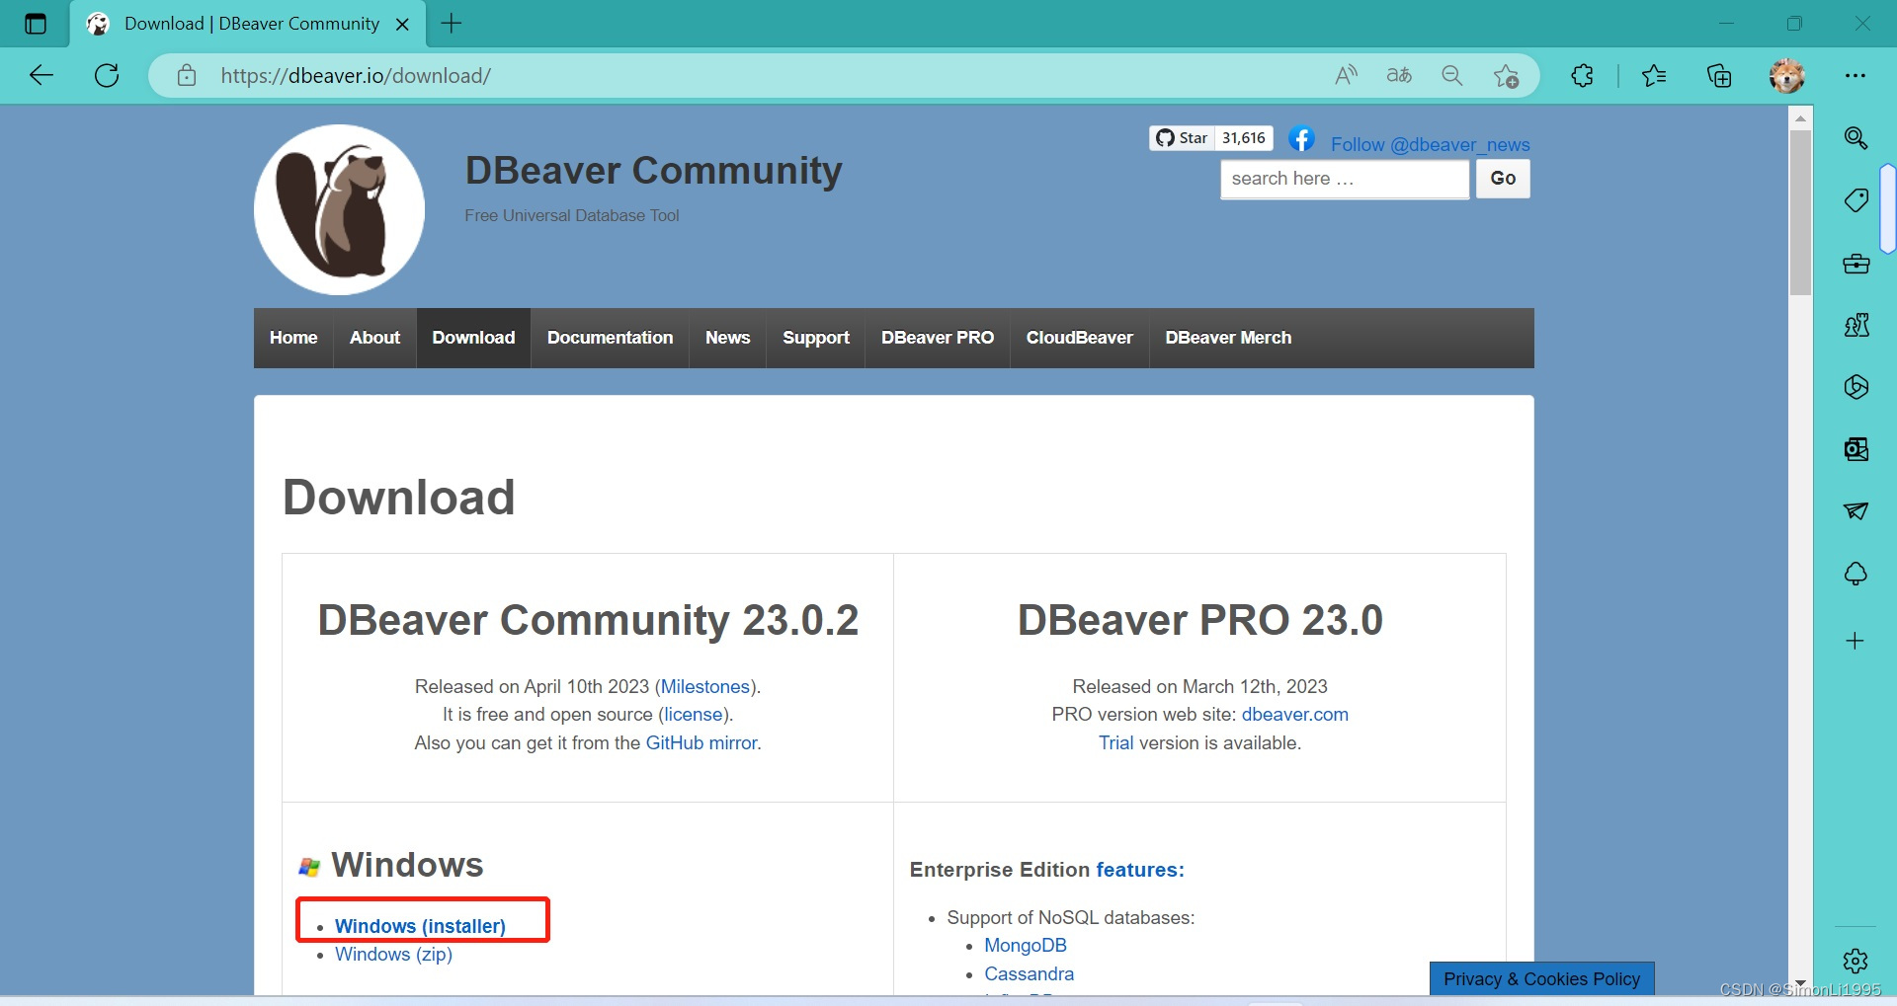1897x1006 pixels.
Task: Click the profile avatar picture
Action: click(1786, 75)
